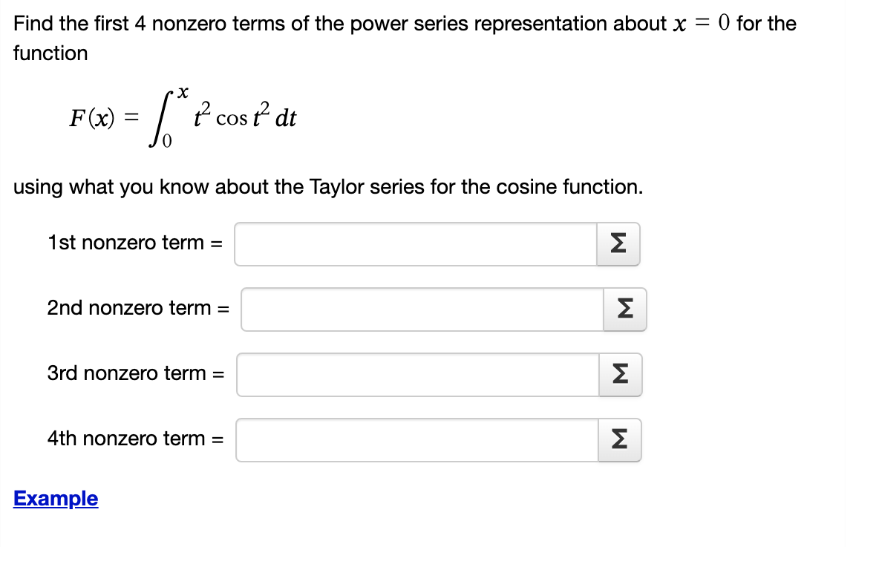The image size is (879, 570).
Task: Click the '2nd nonzero term =' label
Action: [x=135, y=308]
